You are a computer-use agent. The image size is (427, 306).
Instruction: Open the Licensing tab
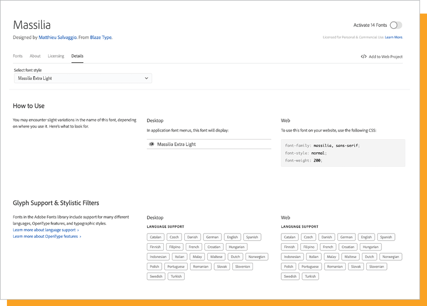[56, 56]
